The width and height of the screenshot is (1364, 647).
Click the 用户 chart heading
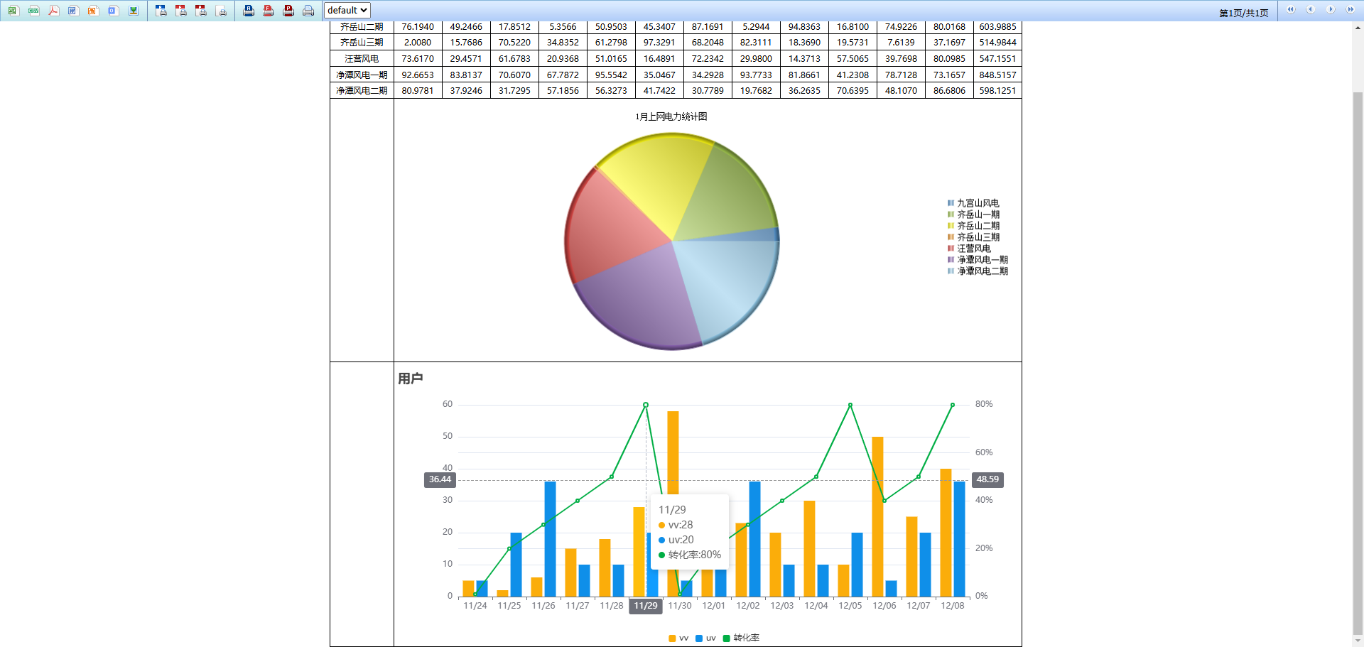[x=411, y=379]
